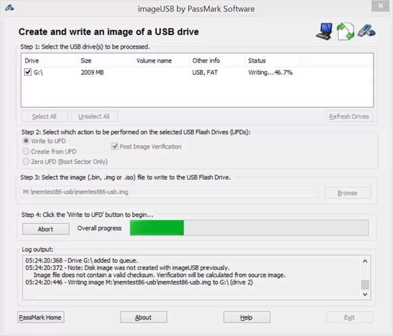Click log line 'Drive G:\ added to queue'

81,260
